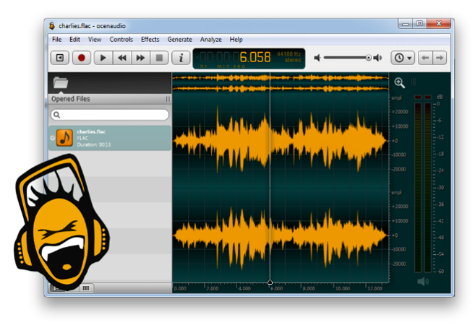Click the Rewind button
This screenshot has height=325, width=475.
pos(122,58)
